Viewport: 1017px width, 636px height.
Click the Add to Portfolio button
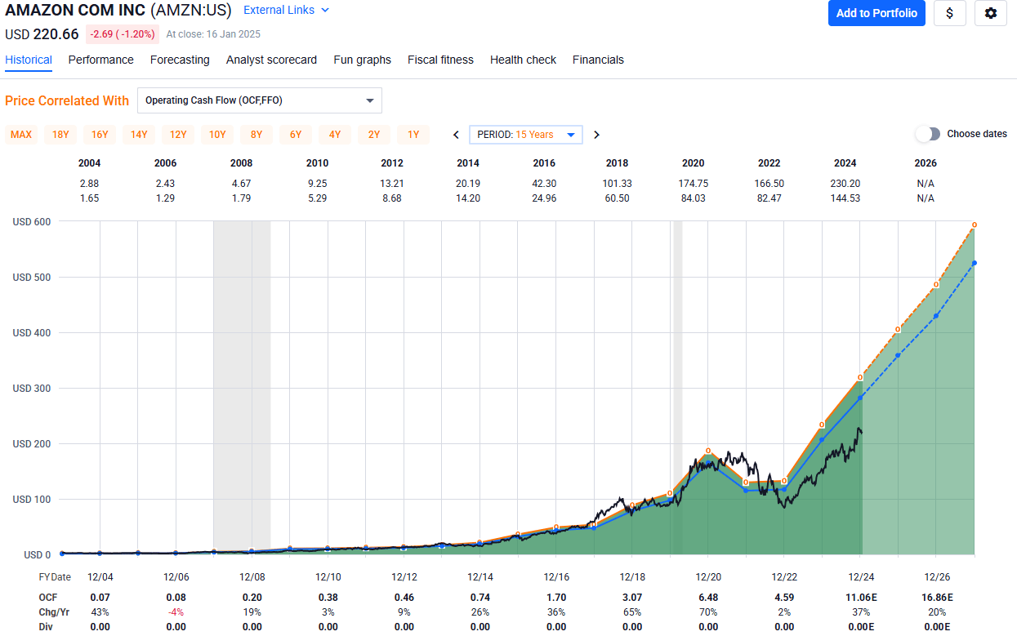(x=876, y=13)
